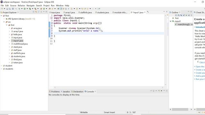Open the Window menu
The image size is (205, 115).
[60, 5]
